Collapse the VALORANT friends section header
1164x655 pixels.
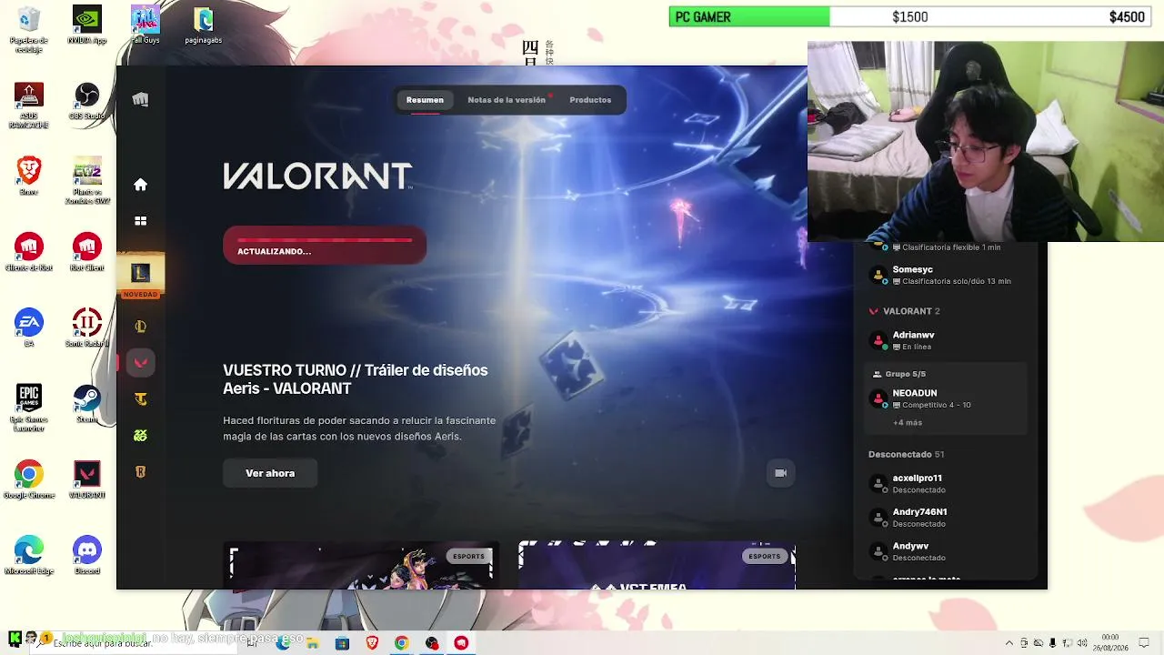[x=905, y=311]
